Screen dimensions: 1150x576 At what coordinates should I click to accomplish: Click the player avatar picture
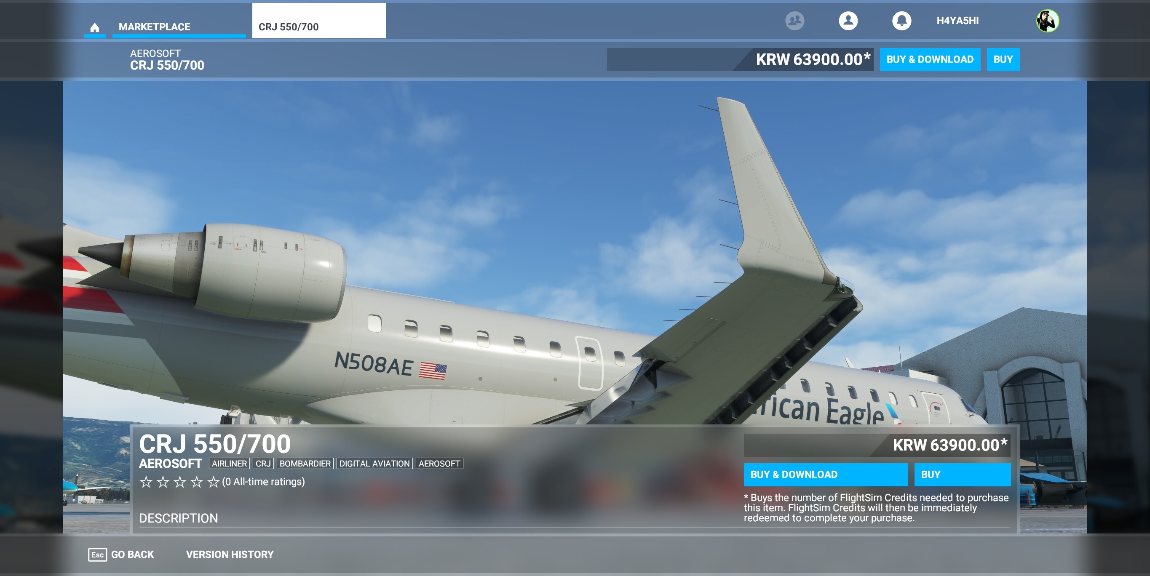[1047, 21]
